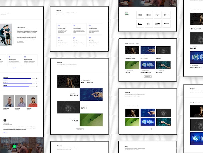This screenshot has height=153, width=203.
Task: Select Branding filter tab under lower-right Projects heading
Action: [137, 106]
